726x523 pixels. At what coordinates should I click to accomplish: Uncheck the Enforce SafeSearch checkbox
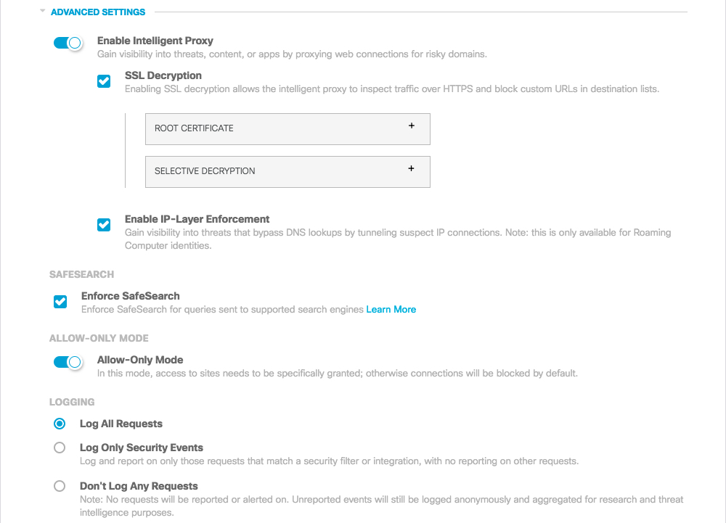click(60, 302)
